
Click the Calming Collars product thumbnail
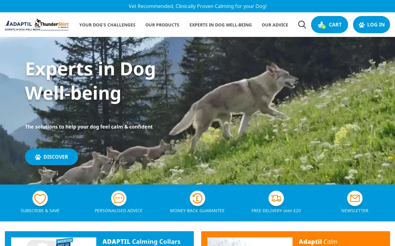click(54, 242)
